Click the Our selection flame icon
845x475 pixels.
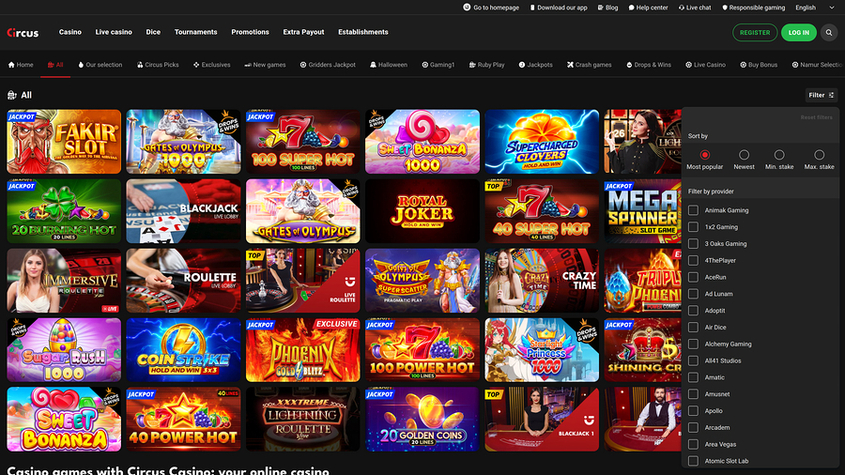pos(81,65)
